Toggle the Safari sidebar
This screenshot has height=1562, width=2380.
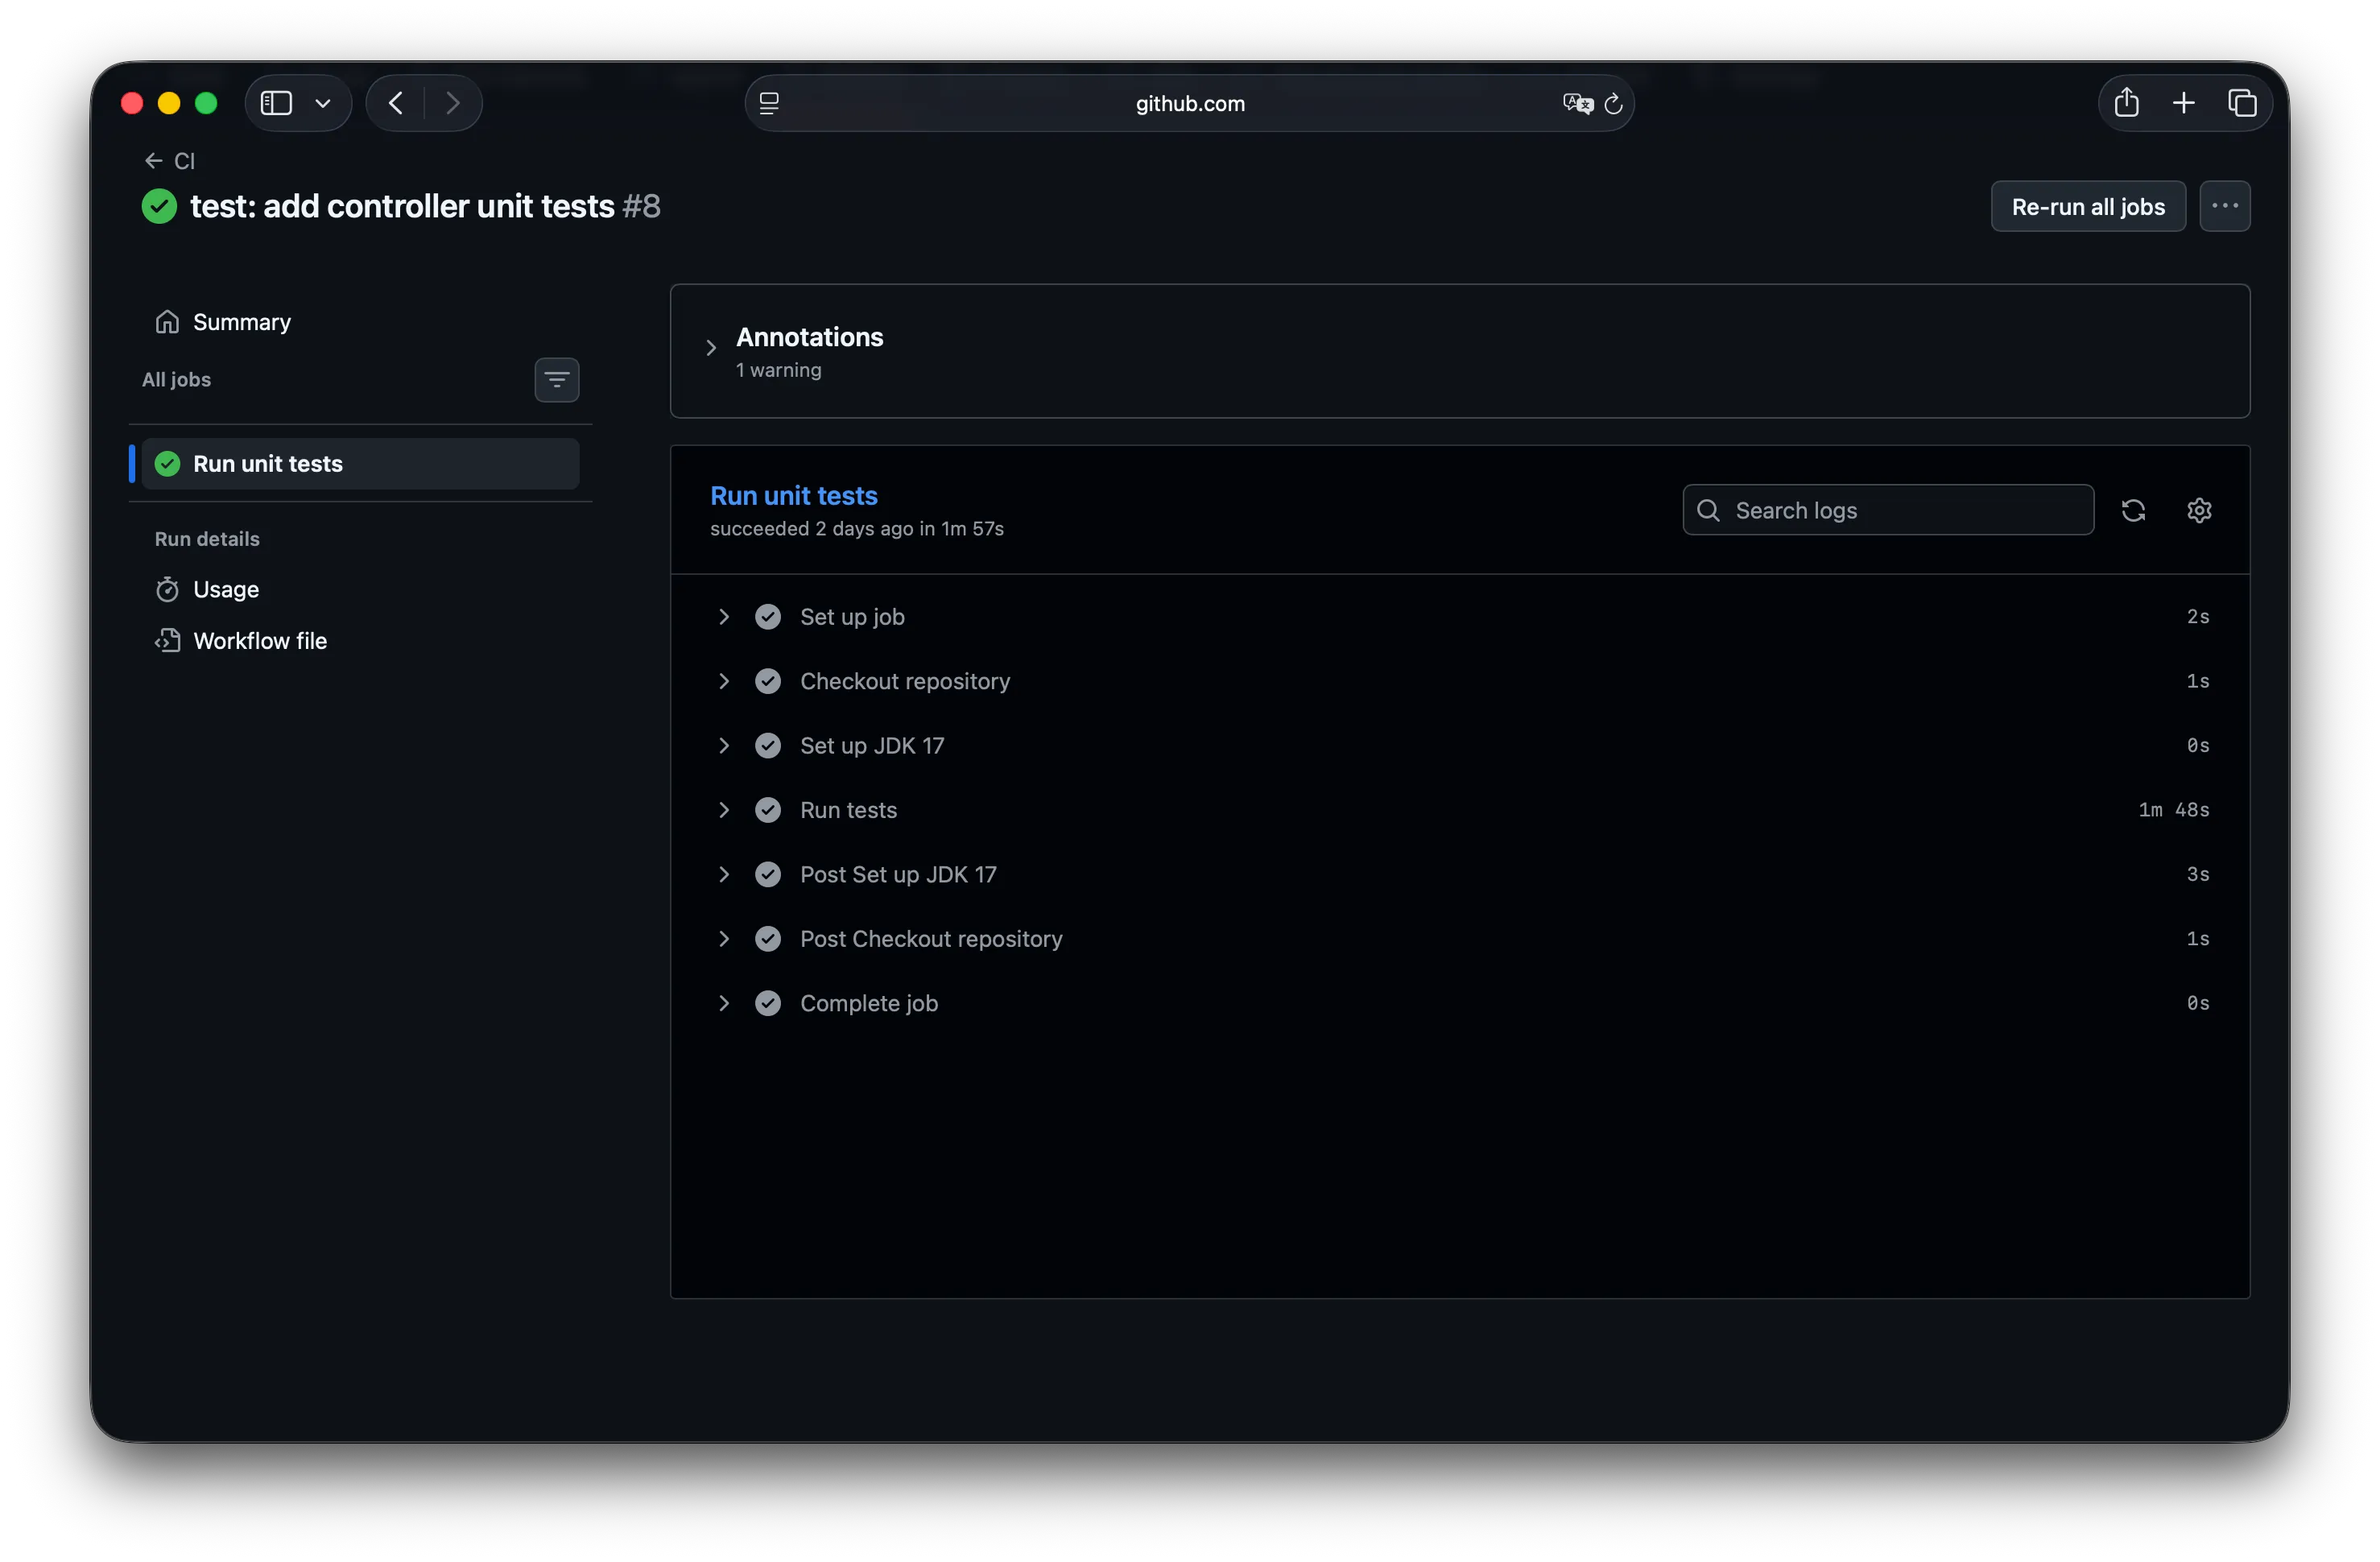pyautogui.click(x=276, y=103)
